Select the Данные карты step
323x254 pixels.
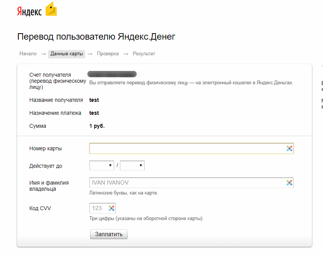pyautogui.click(x=66, y=54)
